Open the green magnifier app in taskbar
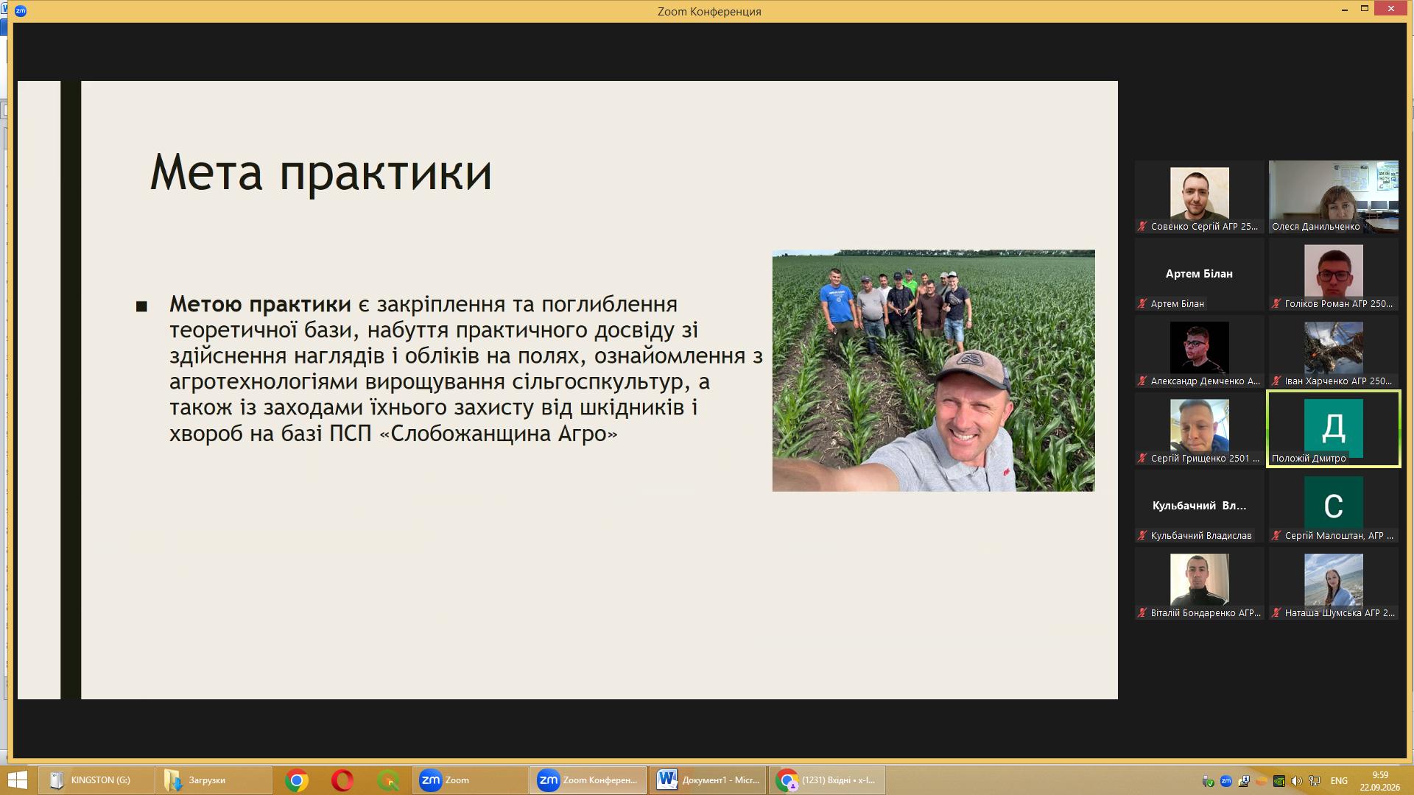This screenshot has height=795, width=1414. (x=388, y=780)
